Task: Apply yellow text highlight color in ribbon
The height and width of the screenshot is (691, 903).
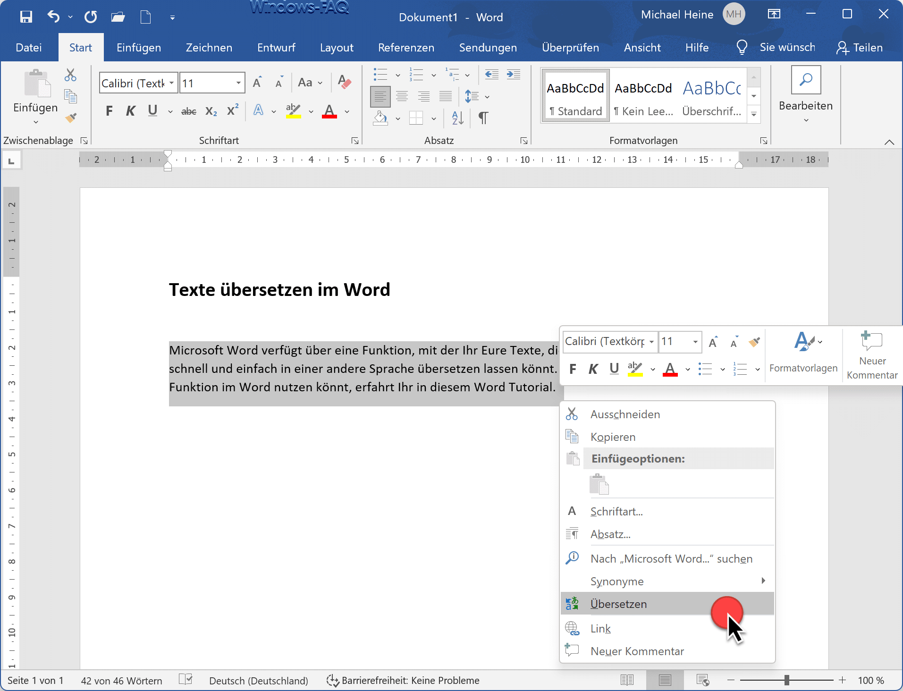Action: click(x=293, y=111)
